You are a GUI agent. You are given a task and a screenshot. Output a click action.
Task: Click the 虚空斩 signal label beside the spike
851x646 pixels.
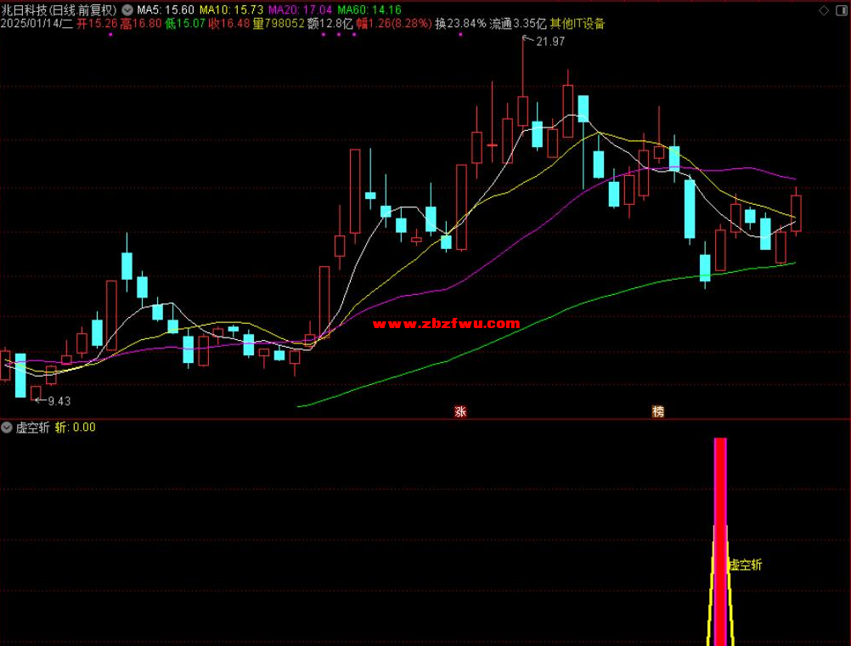[x=745, y=565]
